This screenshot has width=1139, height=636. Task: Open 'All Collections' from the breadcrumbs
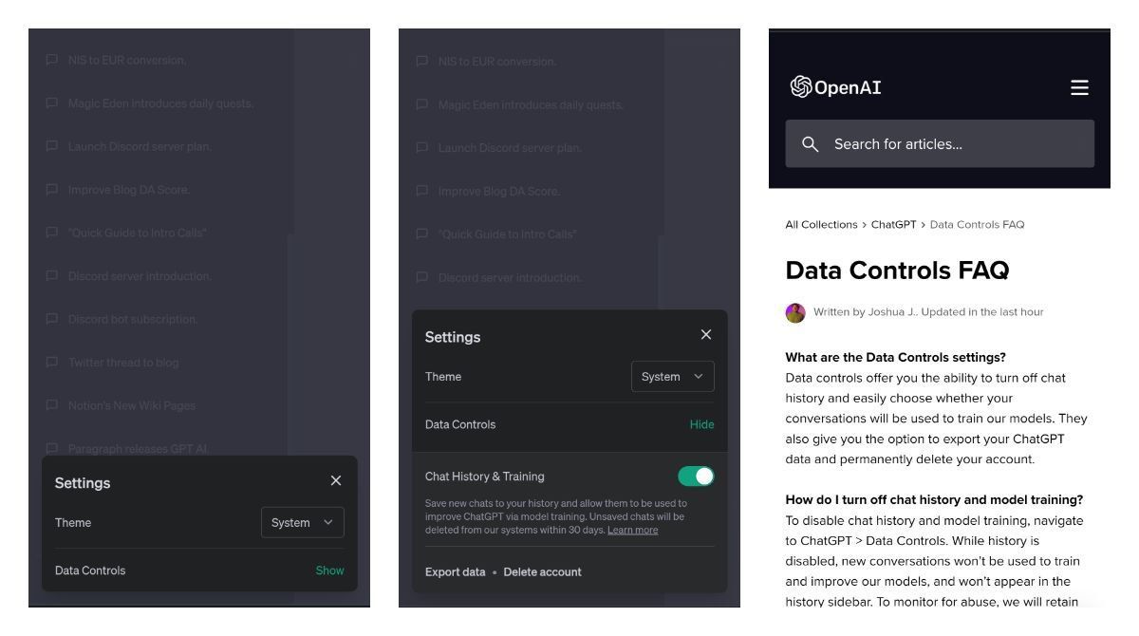point(821,224)
